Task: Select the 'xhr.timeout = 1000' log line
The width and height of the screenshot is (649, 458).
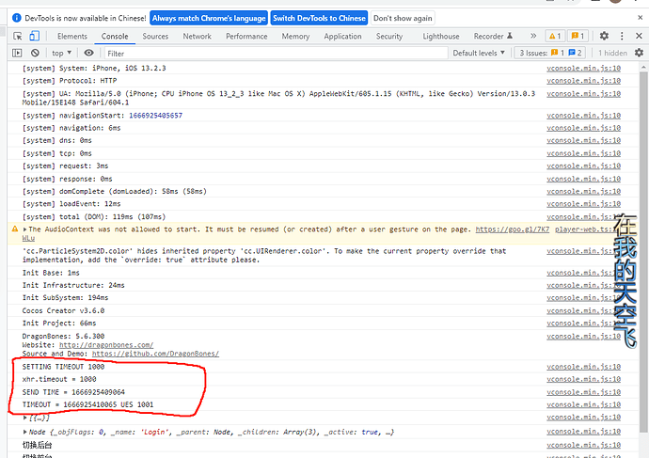Action: [59, 379]
